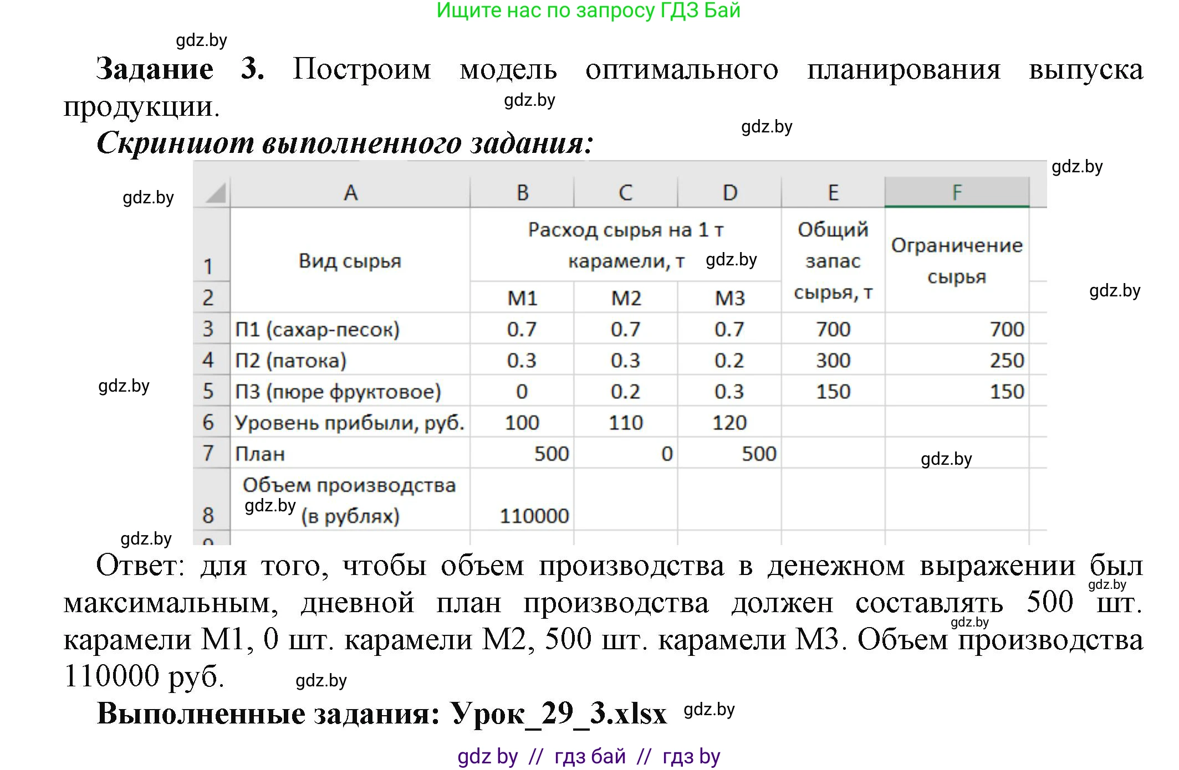Select row 3 header

point(212,328)
